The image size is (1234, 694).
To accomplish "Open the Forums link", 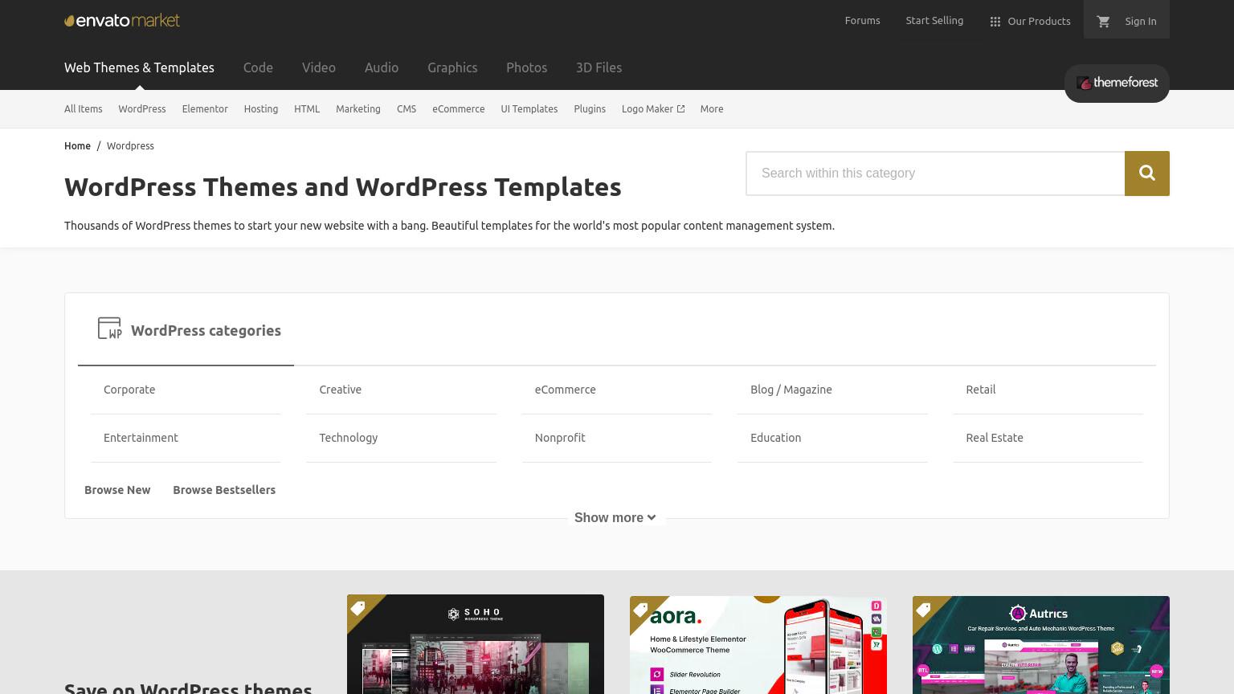I will [x=862, y=21].
